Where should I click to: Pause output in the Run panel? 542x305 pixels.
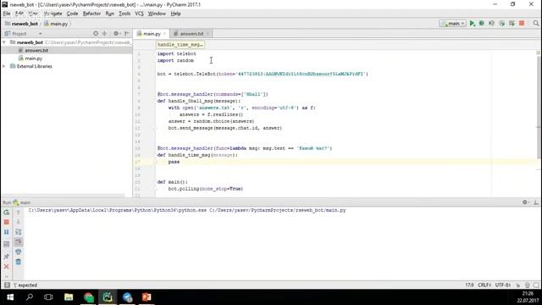point(6,232)
